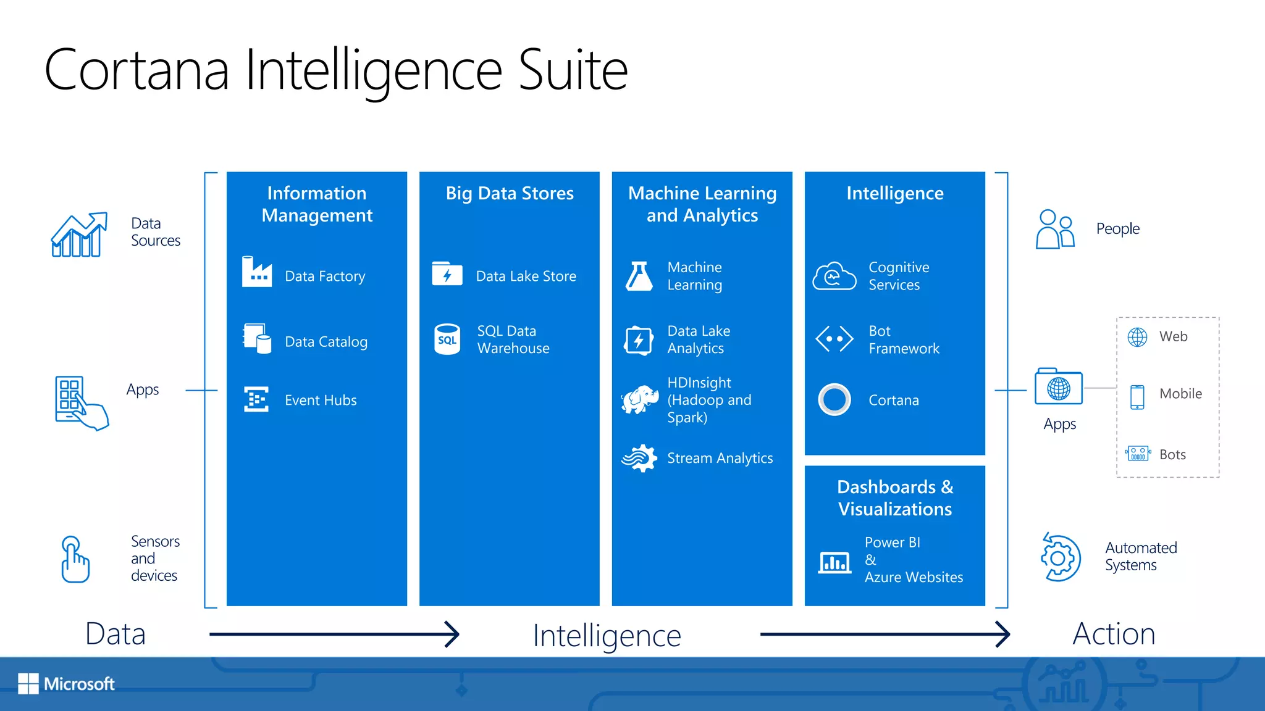Screen dimensions: 1265x711
Task: Click the Data Sources chart icon
Action: coord(79,235)
